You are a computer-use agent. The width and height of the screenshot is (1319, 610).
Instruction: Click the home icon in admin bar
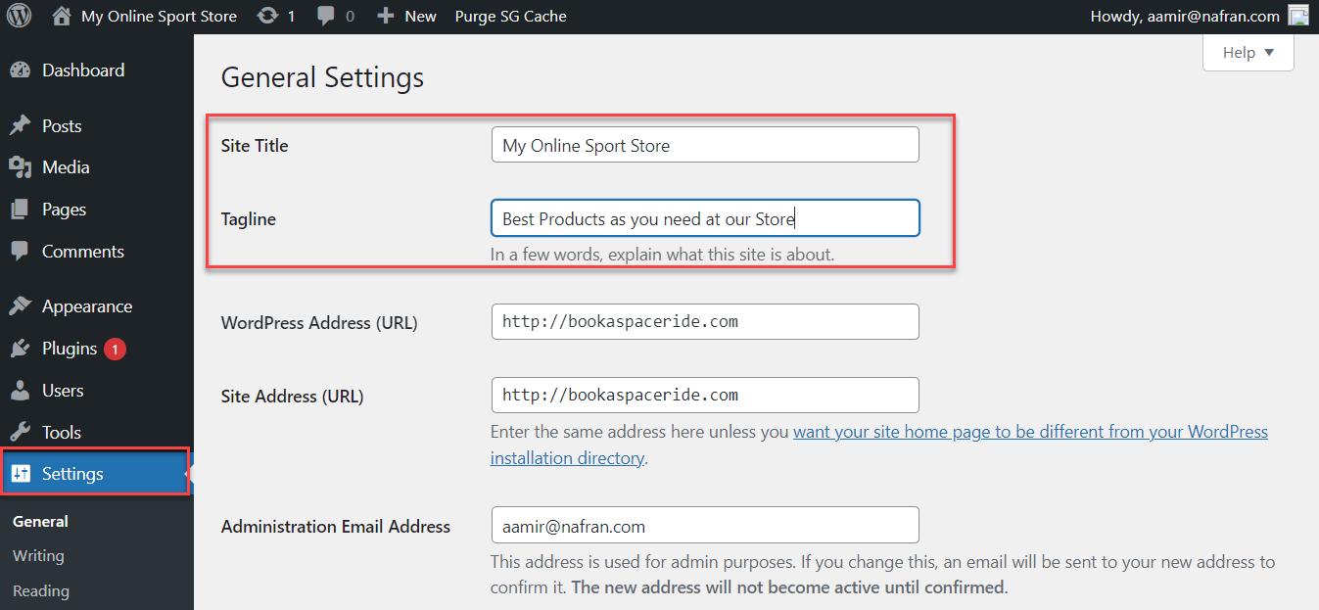point(62,16)
